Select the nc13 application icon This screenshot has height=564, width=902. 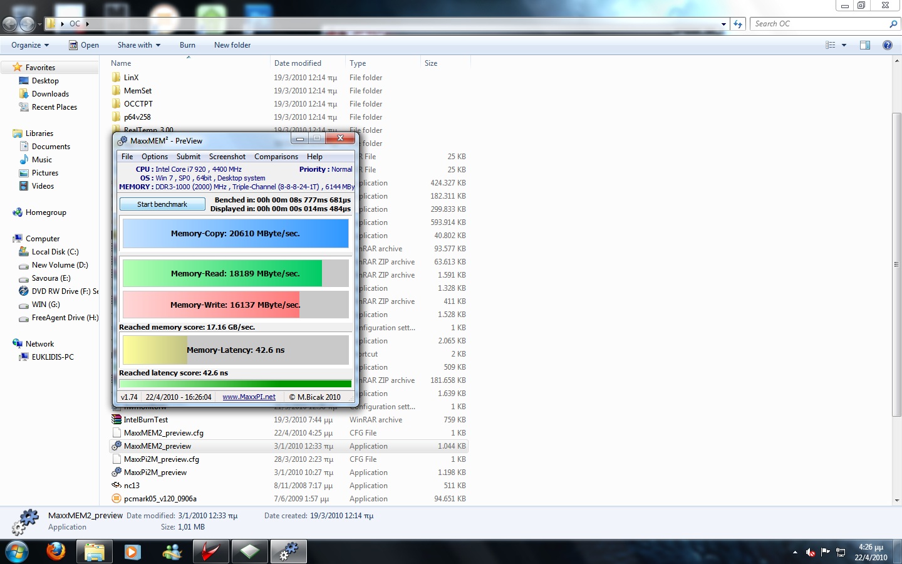(116, 486)
